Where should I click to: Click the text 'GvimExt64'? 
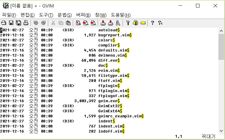(109, 111)
